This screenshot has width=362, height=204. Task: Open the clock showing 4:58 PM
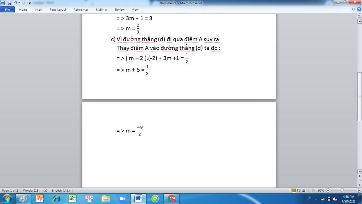pyautogui.click(x=348, y=199)
